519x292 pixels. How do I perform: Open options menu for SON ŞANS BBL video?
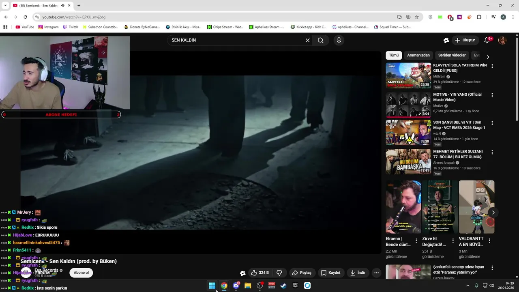coord(492,123)
